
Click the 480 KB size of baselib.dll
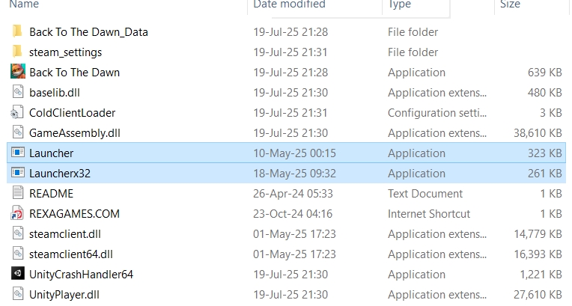[544, 93]
